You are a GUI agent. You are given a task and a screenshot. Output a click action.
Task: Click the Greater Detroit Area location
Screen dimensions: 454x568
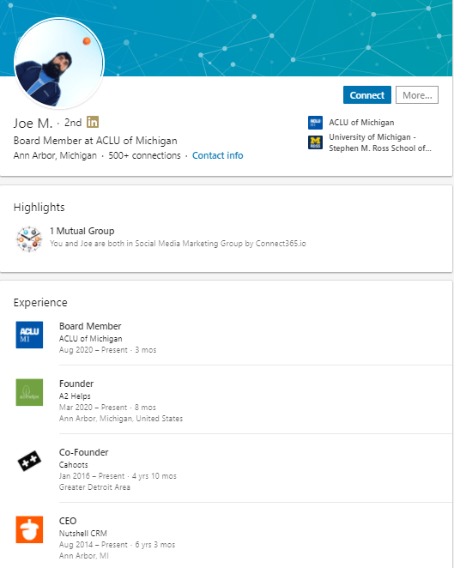(x=94, y=487)
